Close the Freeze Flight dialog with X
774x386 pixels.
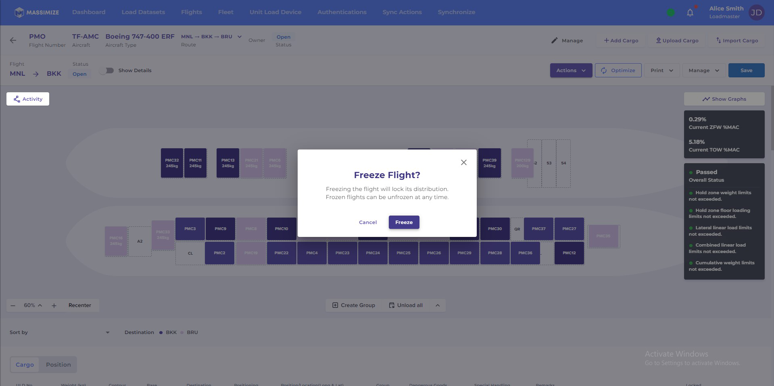[464, 162]
